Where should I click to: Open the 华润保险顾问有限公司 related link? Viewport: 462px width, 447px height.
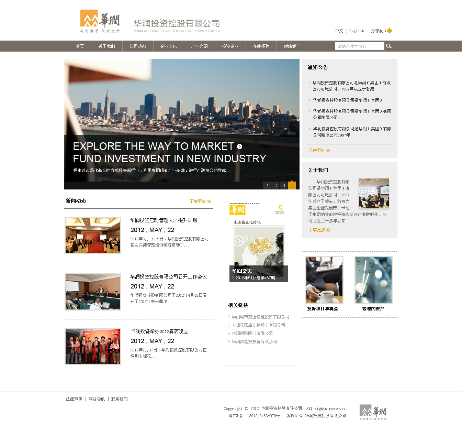252,334
